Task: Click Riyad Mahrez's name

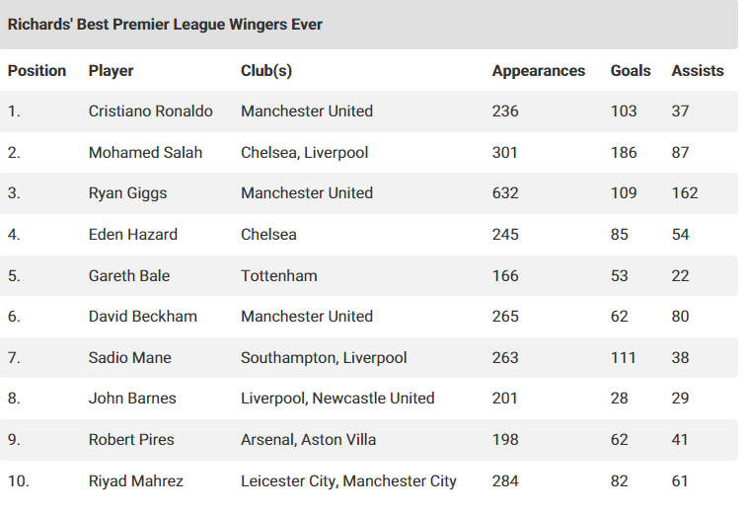Action: (x=136, y=481)
